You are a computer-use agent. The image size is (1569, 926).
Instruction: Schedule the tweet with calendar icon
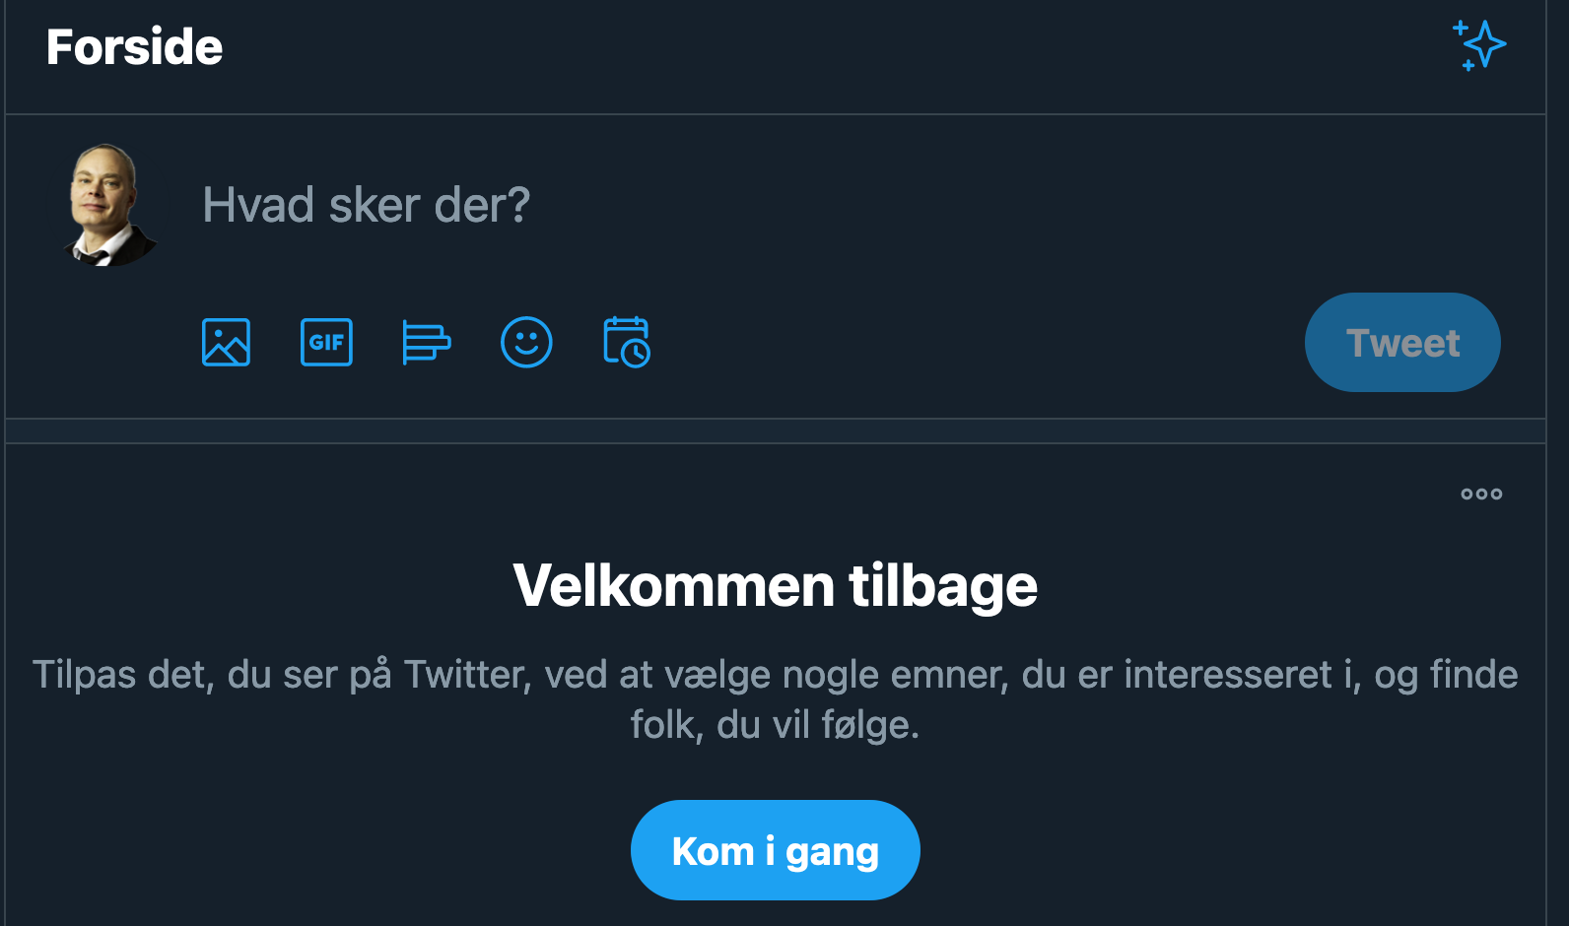[x=627, y=343]
